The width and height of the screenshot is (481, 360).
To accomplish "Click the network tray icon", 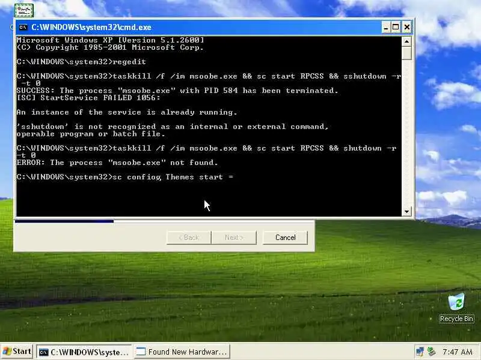I will pos(420,352).
